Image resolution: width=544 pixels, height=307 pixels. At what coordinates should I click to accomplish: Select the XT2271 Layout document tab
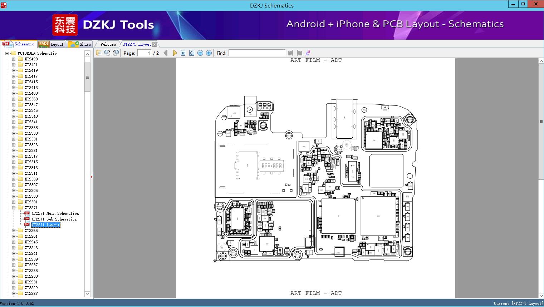point(137,44)
